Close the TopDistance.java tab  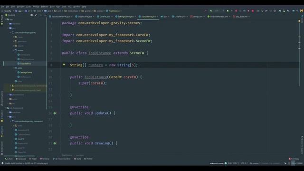click(157, 17)
